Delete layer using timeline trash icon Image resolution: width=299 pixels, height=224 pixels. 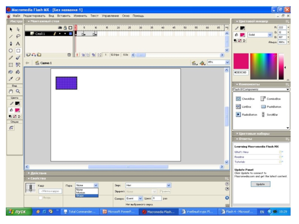[x=69, y=55]
